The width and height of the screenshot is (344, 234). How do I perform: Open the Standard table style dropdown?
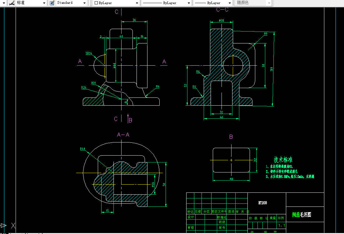pos(84,3)
